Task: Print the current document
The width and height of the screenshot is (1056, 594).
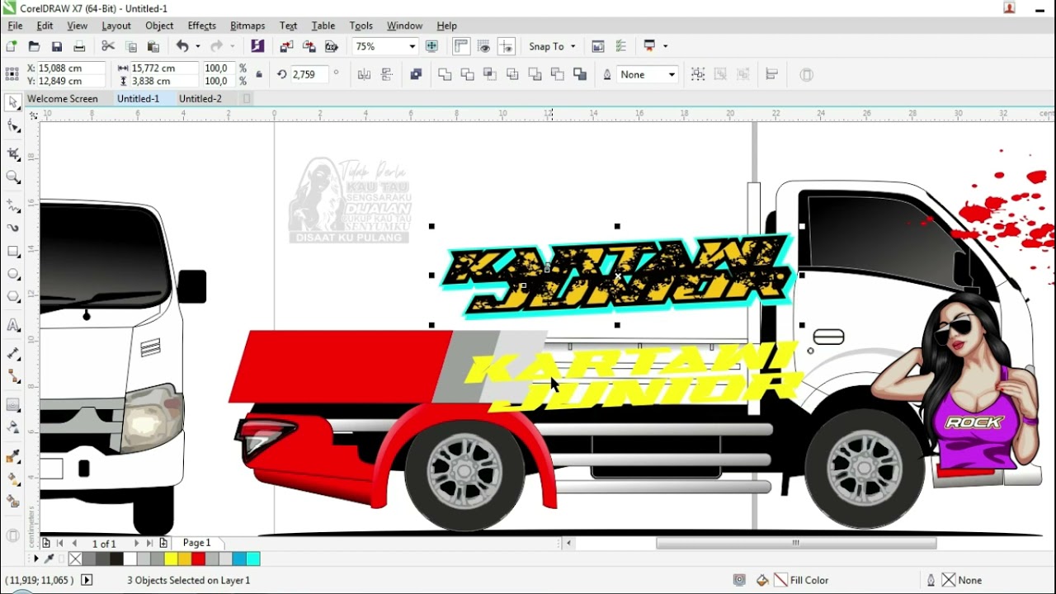Action: coord(79,46)
